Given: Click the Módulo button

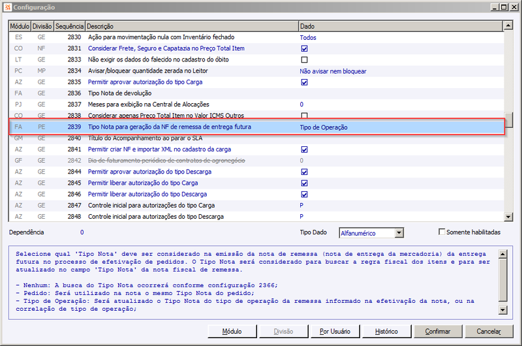Looking at the screenshot, I should click(232, 332).
